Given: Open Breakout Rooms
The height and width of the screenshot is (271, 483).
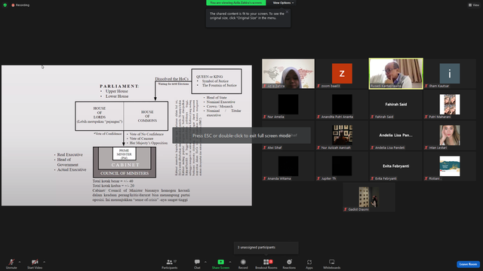Looking at the screenshot, I should pyautogui.click(x=266, y=263).
